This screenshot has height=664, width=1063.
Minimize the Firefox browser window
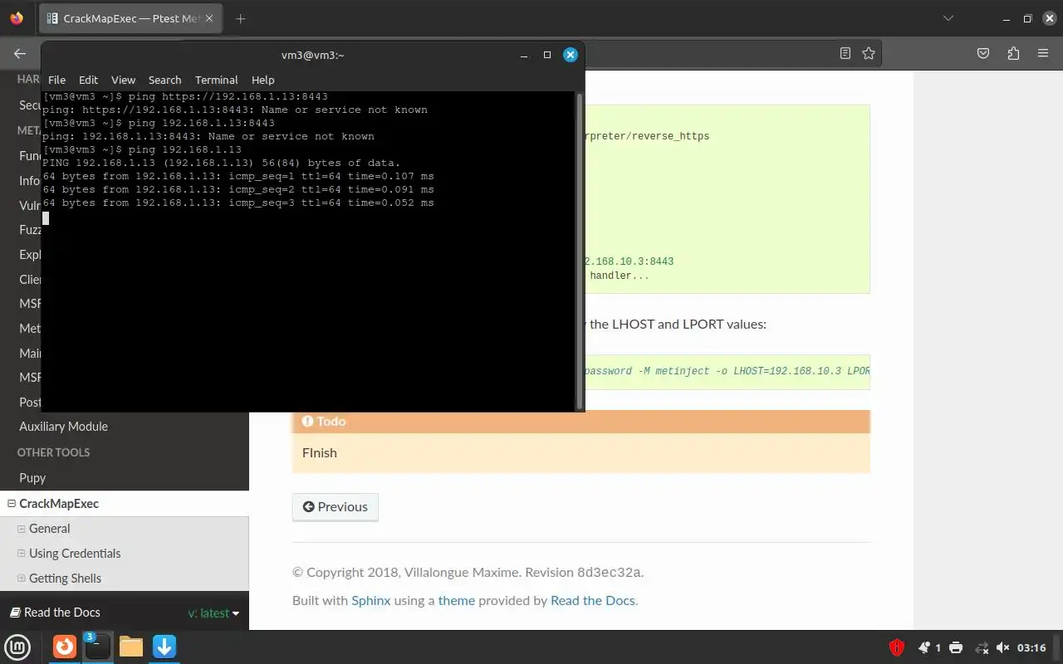click(1007, 18)
